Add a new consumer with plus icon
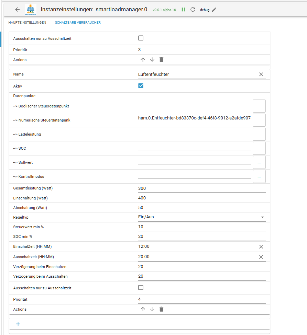 pos(18,324)
